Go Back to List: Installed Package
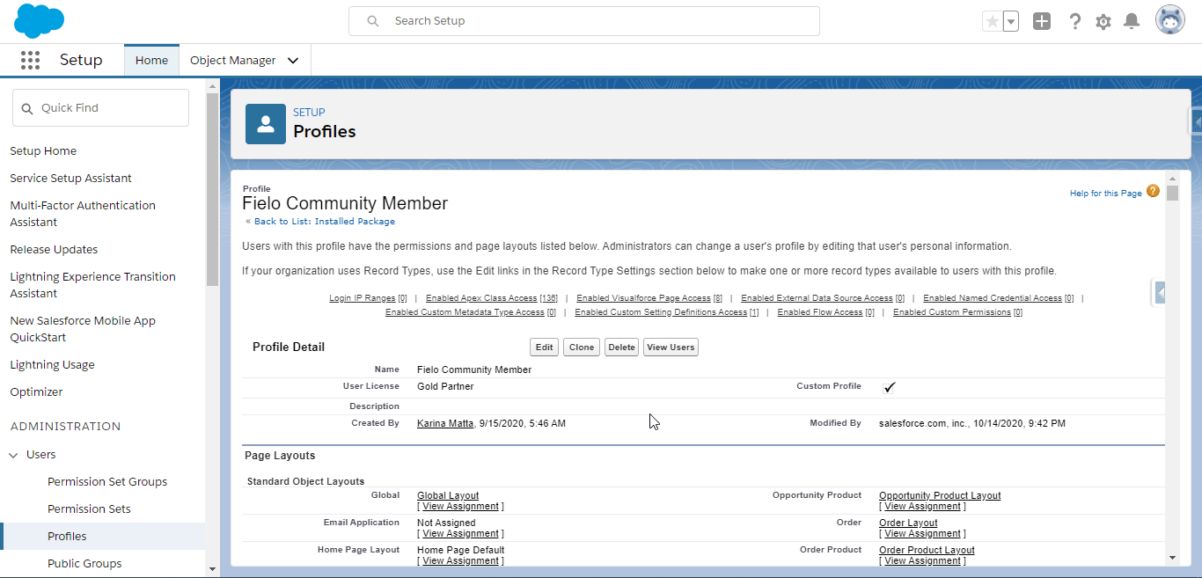This screenshot has height=578, width=1202. click(325, 222)
